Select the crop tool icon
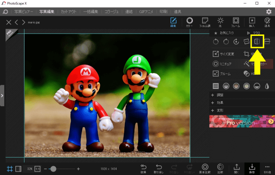This screenshot has width=275, height=175. (x=246, y=54)
